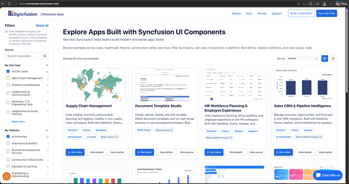
Task: Click the DOCX Editor tag
Action: click(x=144, y=130)
